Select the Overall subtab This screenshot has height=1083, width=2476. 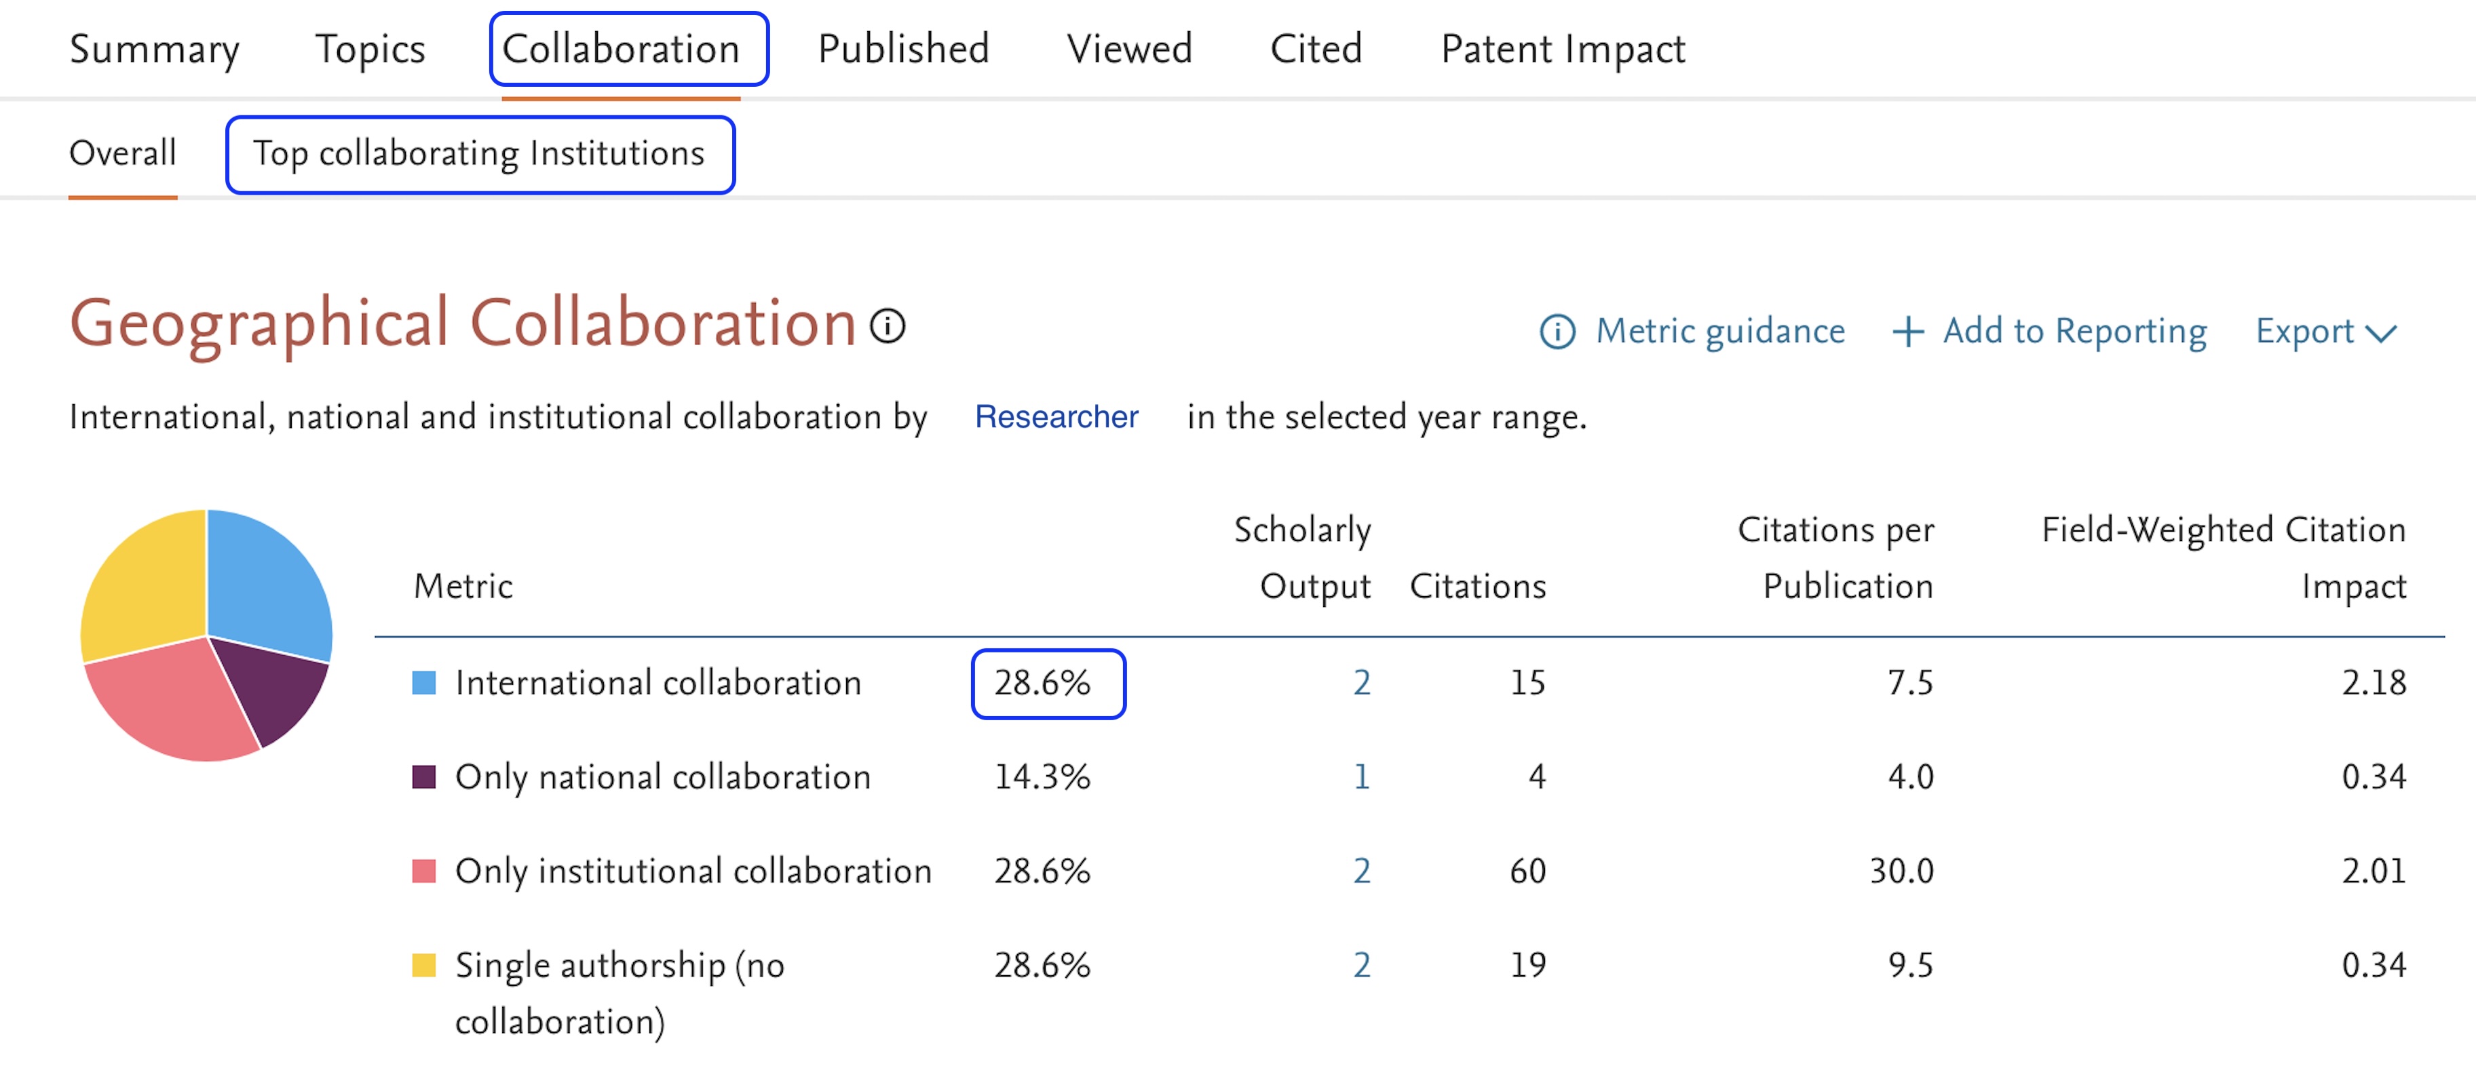pos(123,153)
